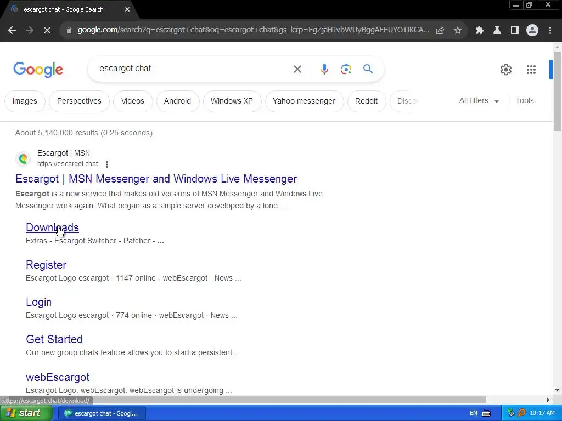562x421 pixels.
Task: Click the Chrome Labs flask icon
Action: 497,31
